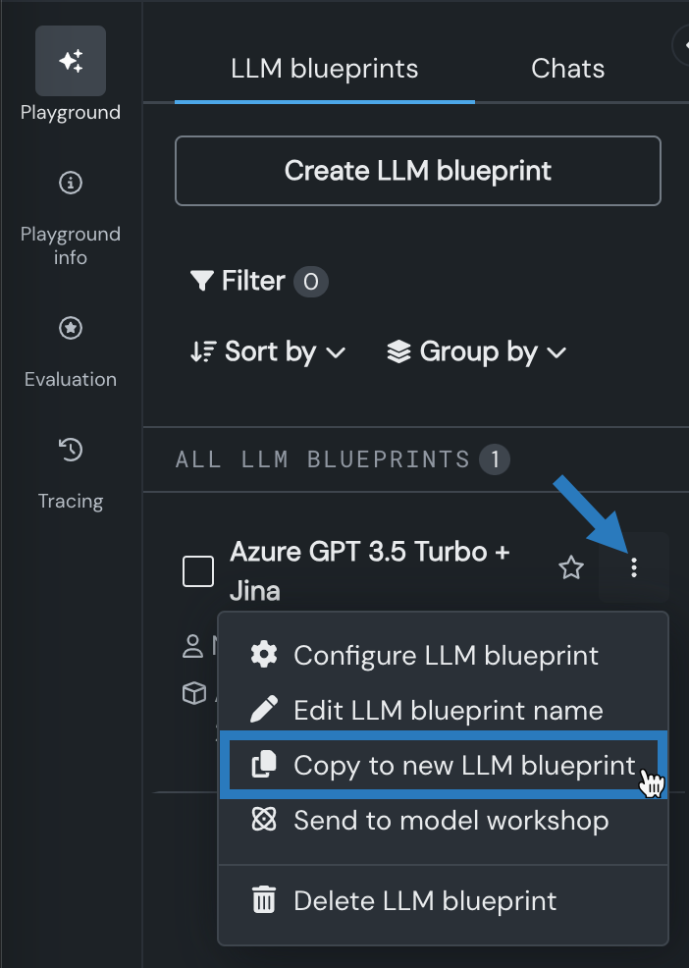Image resolution: width=689 pixels, height=968 pixels.
Task: Check the Azure GPT 3.5 Turbo checkbox
Action: coord(198,570)
